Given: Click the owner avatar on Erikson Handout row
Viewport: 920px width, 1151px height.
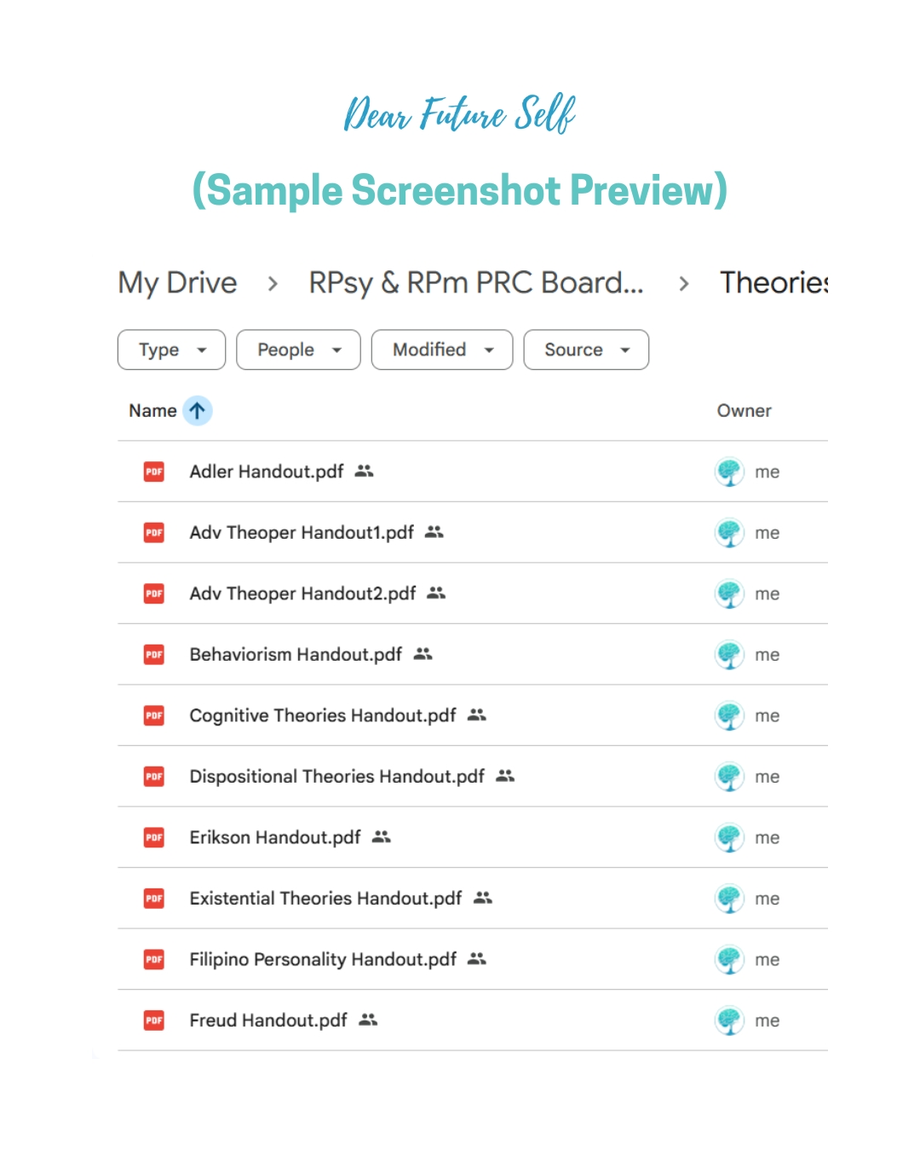Looking at the screenshot, I should click(729, 837).
